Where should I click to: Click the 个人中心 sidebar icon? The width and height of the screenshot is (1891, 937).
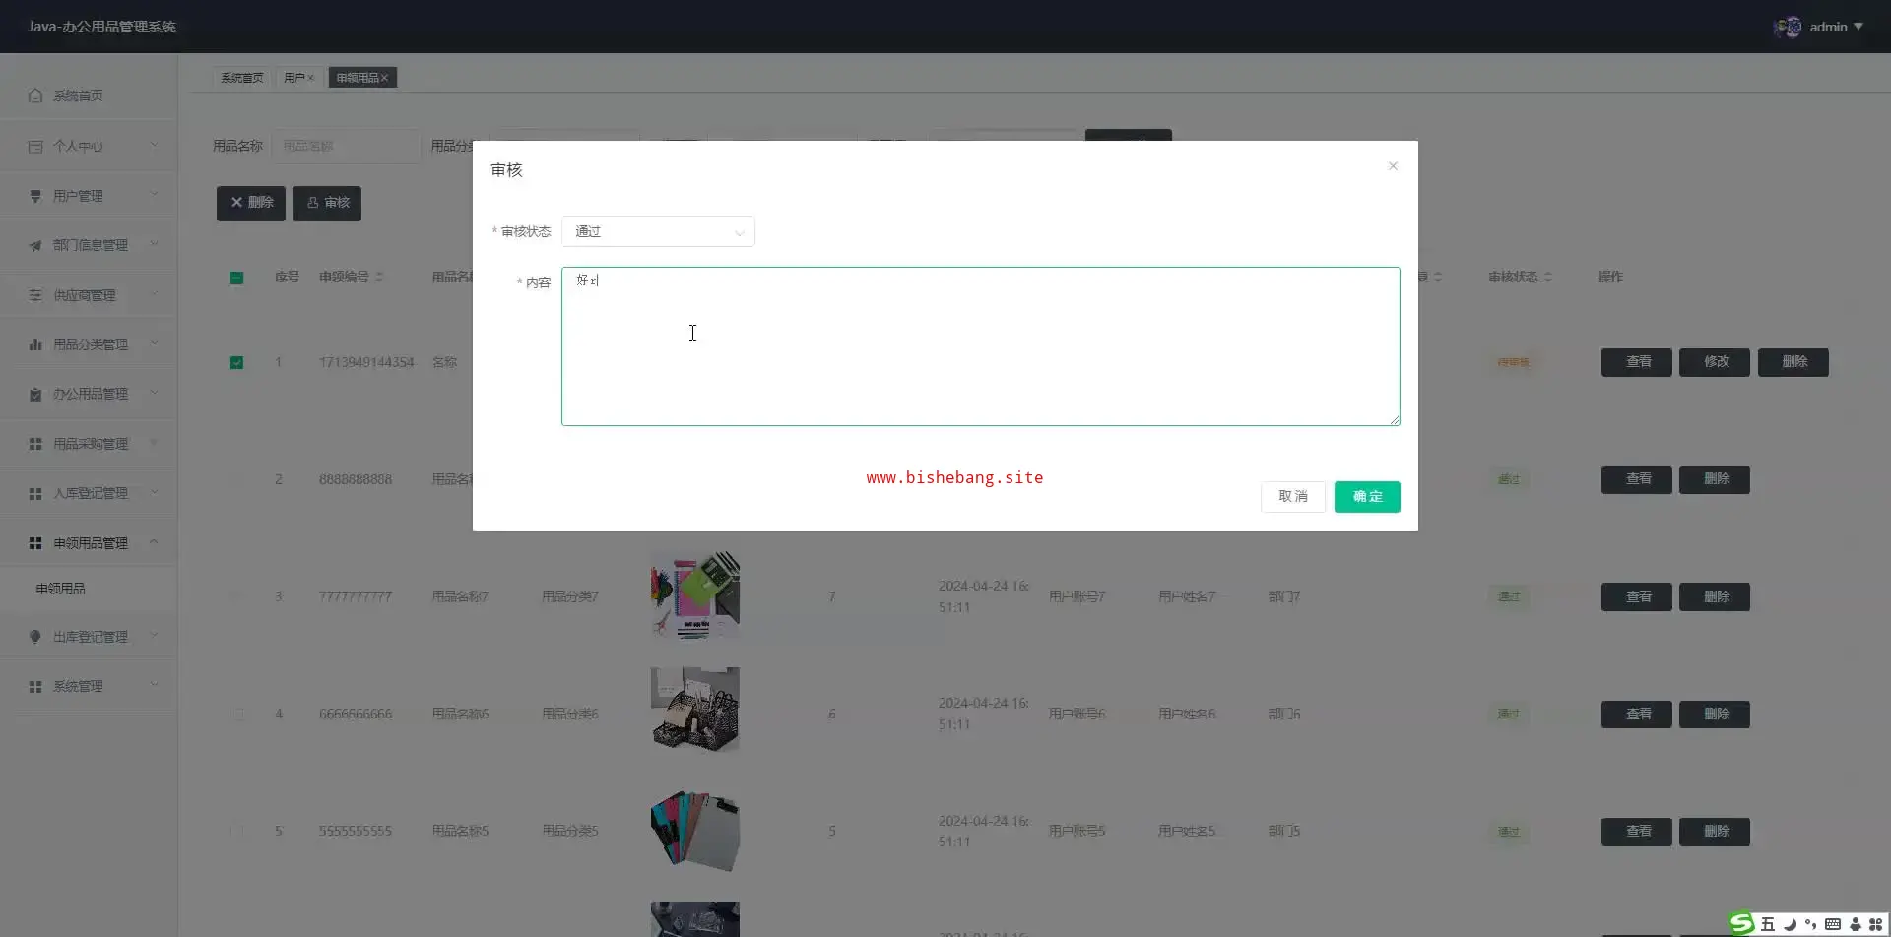35,146
